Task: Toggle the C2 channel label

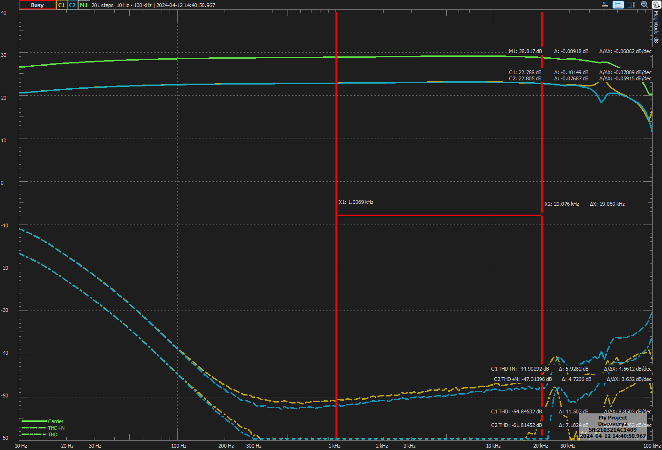Action: pyautogui.click(x=72, y=5)
